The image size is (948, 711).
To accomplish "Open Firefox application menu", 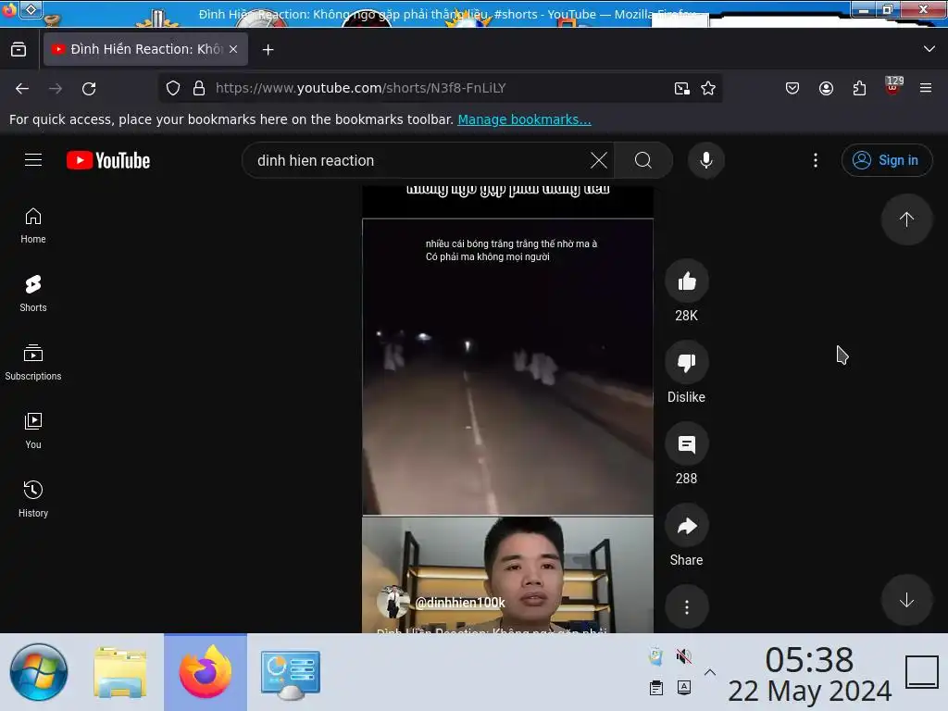I will (x=925, y=88).
